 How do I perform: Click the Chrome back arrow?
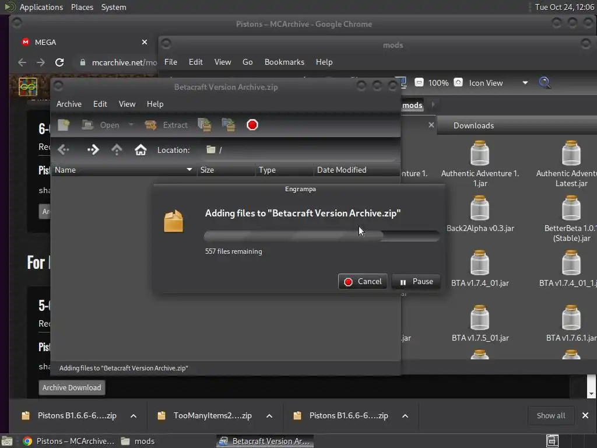tap(22, 62)
